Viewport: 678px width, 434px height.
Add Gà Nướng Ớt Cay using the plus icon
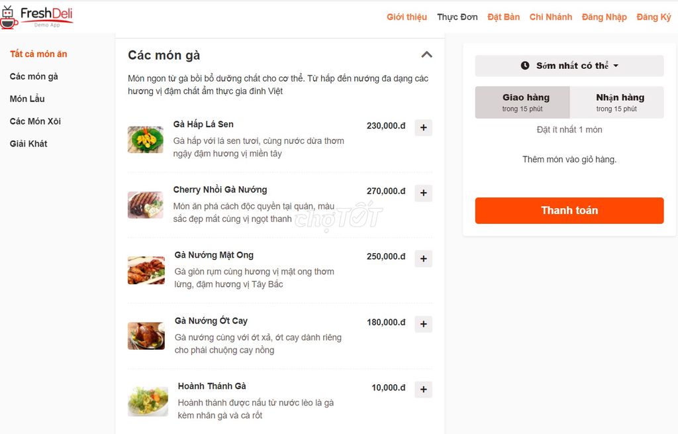click(423, 324)
